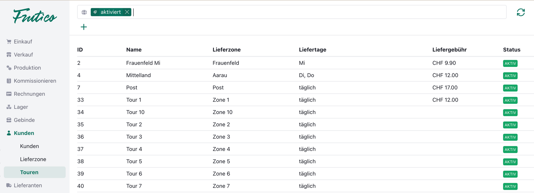Open the Frauenfeld Mi tour row
Screen dimensions: 534x193
point(143,63)
